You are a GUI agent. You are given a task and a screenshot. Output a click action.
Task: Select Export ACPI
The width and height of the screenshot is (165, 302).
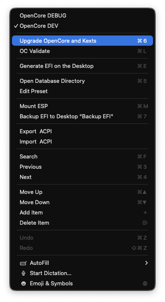coord(83,132)
